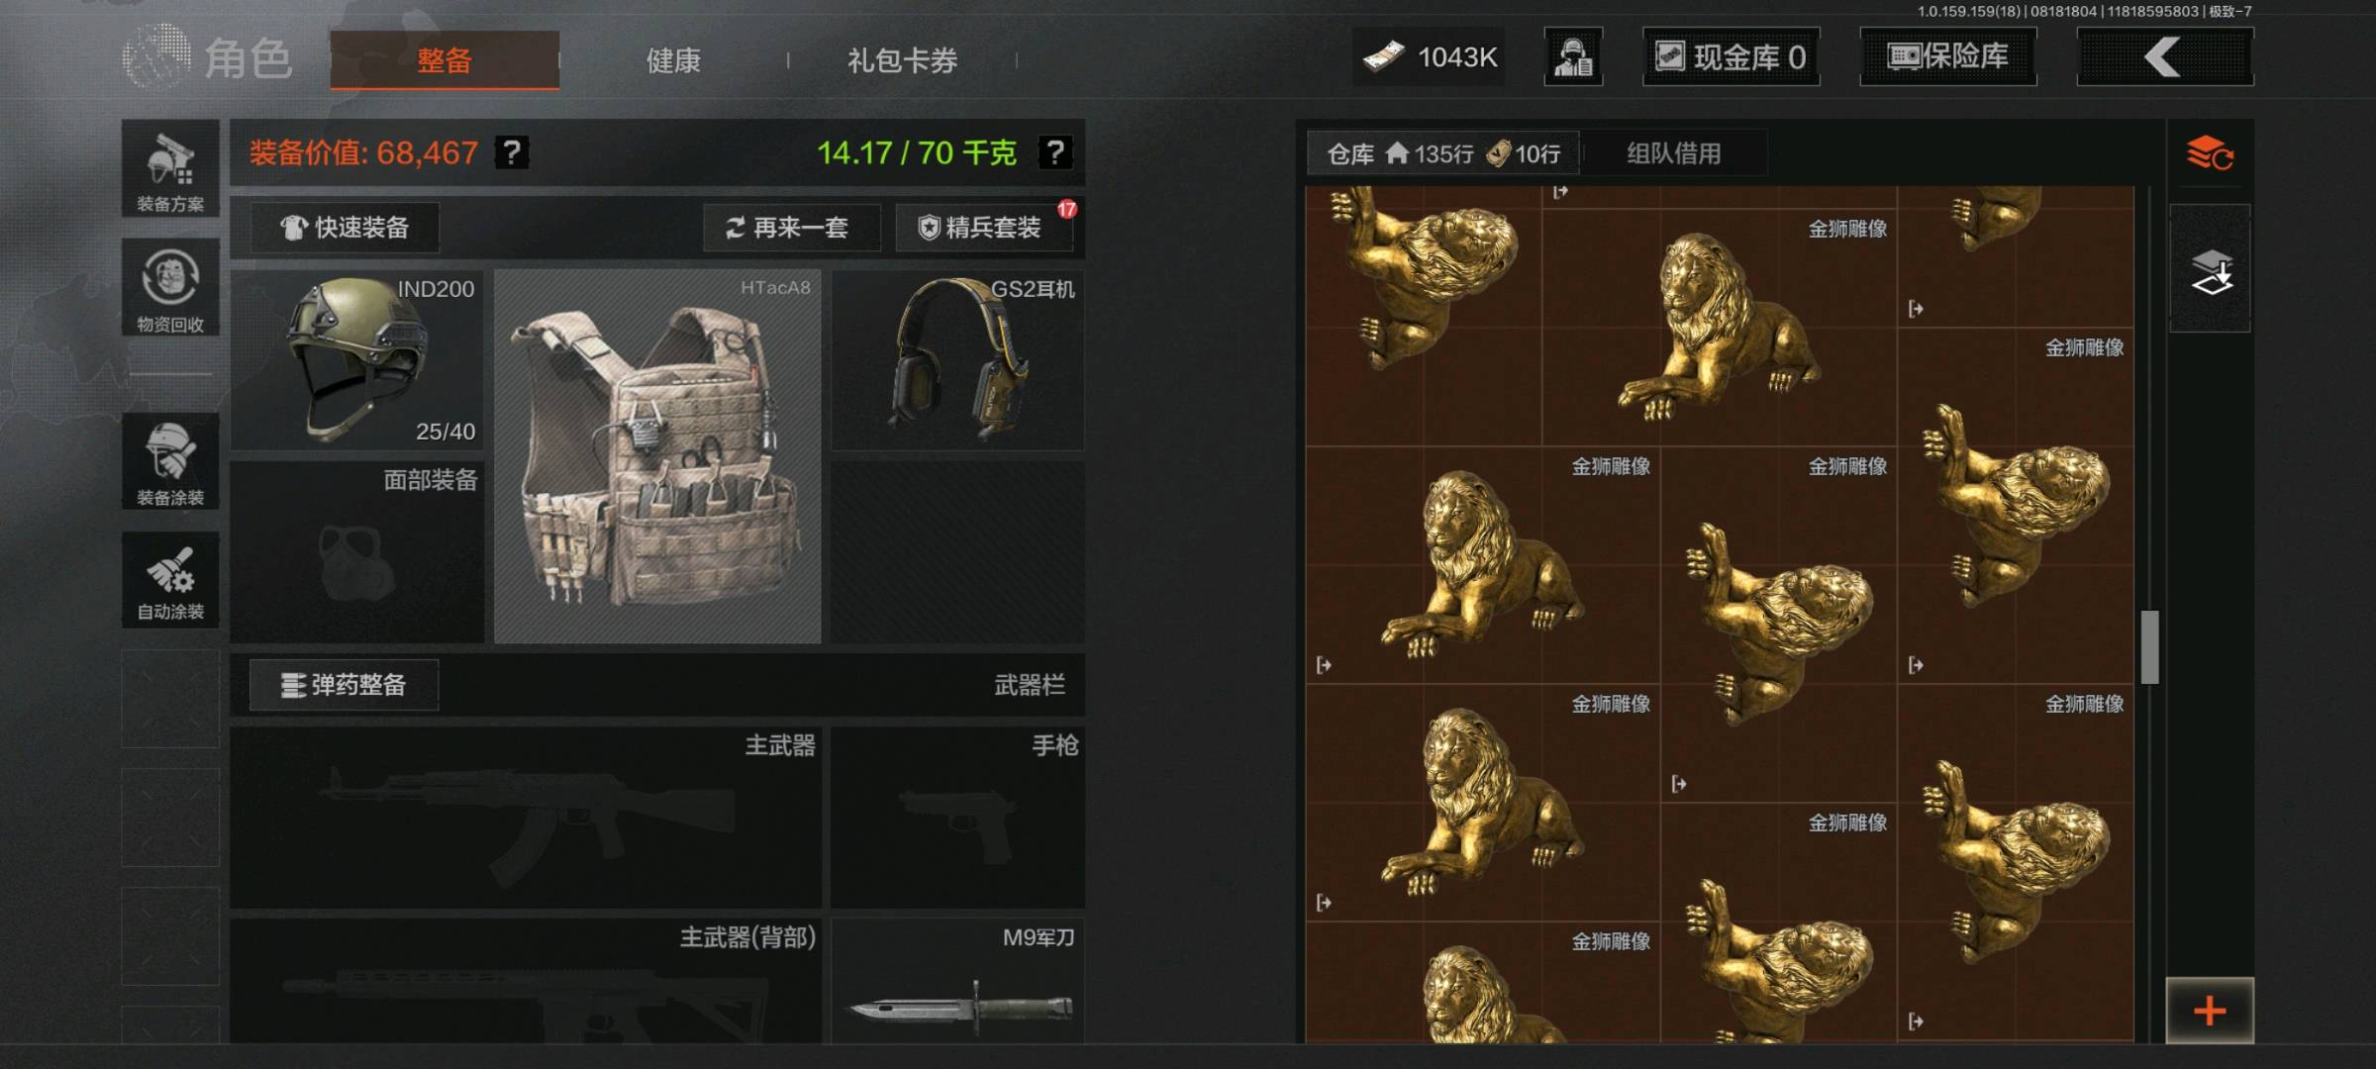Open the 自动涂装 auto paint icon
The image size is (2376, 1069).
(170, 580)
